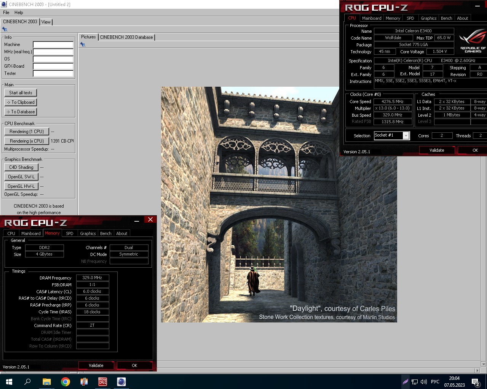
Task: Click Validate in the top CPU-Z window
Action: coord(437,150)
